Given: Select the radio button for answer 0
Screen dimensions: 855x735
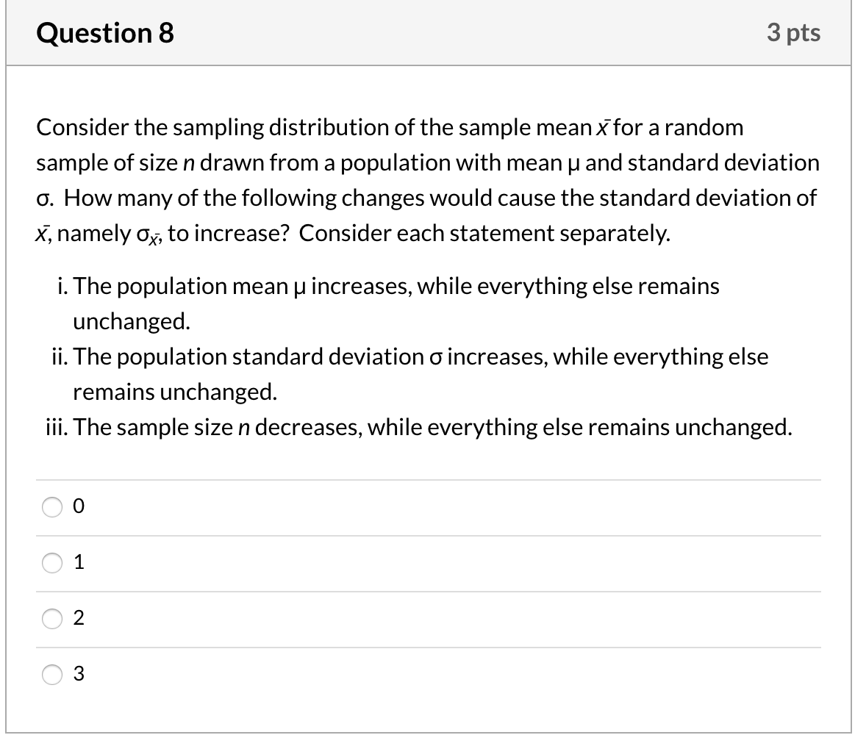Looking at the screenshot, I should point(51,506).
